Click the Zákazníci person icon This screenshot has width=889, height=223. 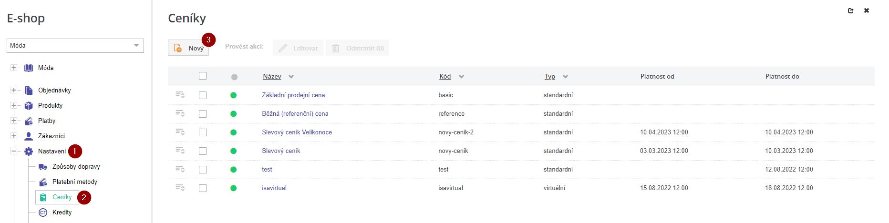point(29,136)
